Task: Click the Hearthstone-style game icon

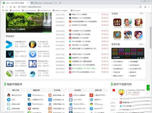Action: 117,35
